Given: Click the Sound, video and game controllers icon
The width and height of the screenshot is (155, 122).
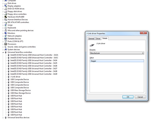Looking at the screenshot, I should point(6,47).
